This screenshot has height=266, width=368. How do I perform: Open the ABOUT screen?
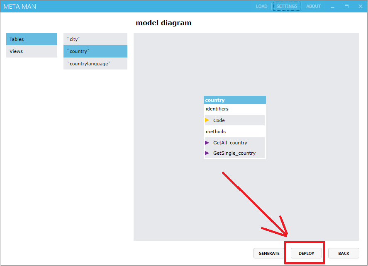(313, 6)
